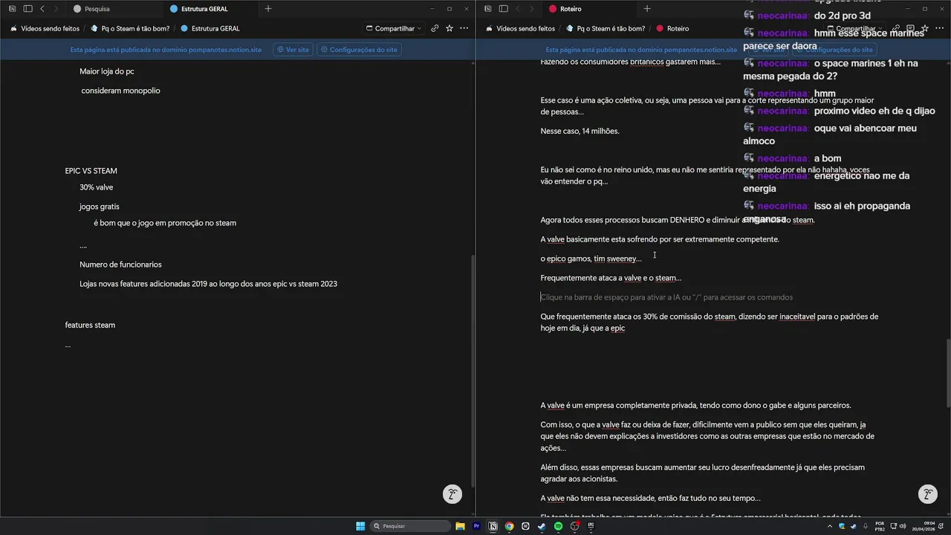Go to Vídeos sendo feitos breadcrumb in Roteiro window

(520, 28)
